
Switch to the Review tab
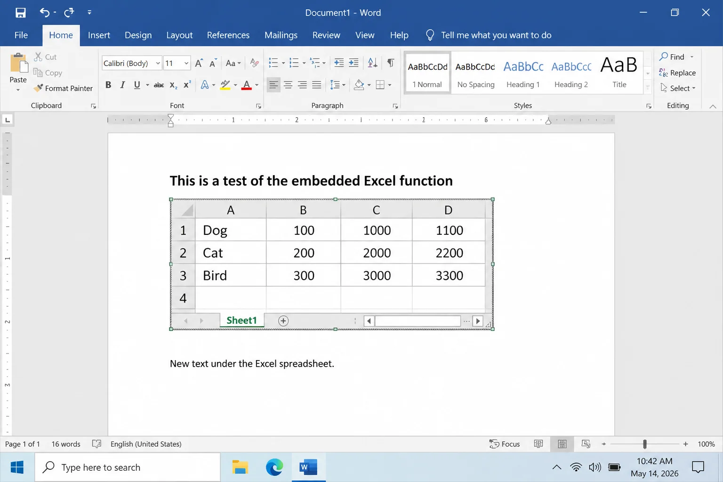pyautogui.click(x=326, y=35)
